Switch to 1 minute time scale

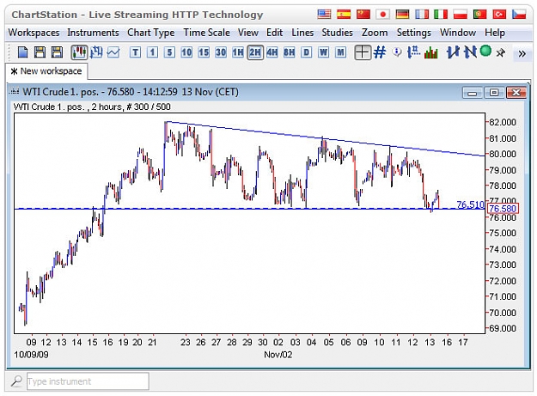152,52
